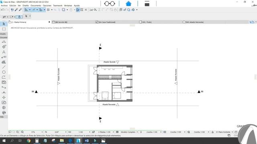Expand the arrow tool options dropdown
This screenshot has height=144, width=257.
[30, 16]
